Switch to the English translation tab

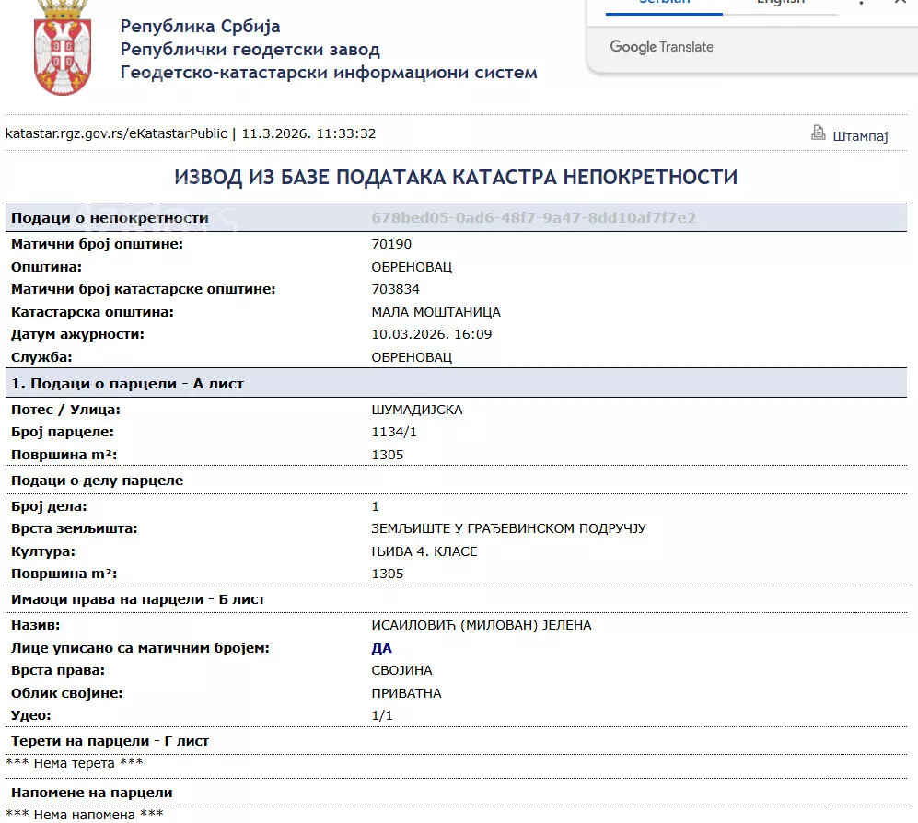pos(782,4)
